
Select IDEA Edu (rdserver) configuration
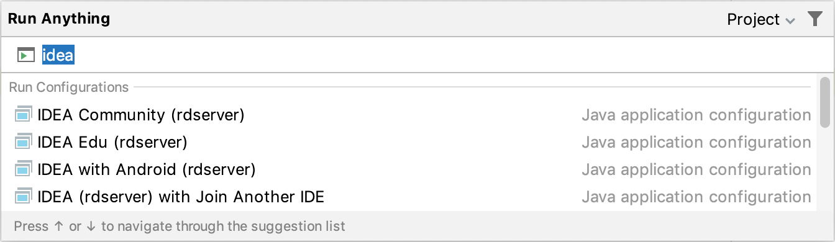pyautogui.click(x=413, y=142)
